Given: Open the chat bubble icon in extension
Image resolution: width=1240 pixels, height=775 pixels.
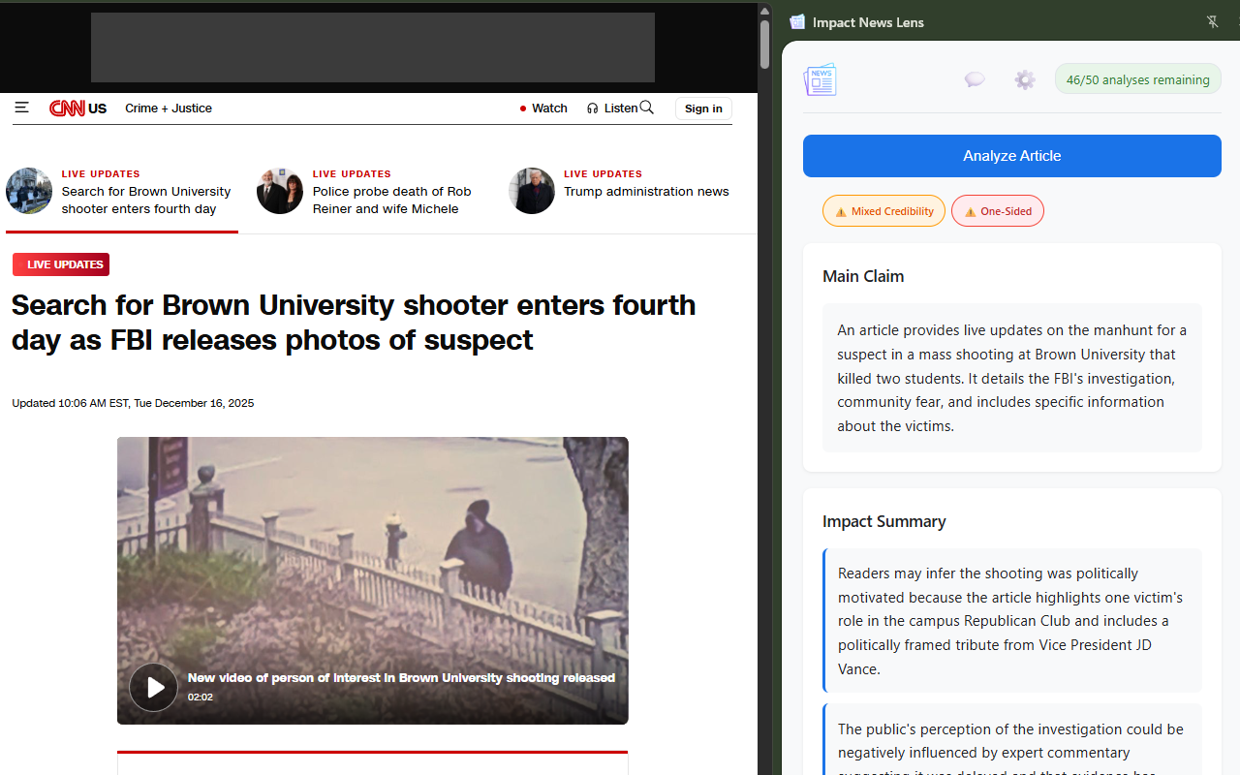Looking at the screenshot, I should (975, 79).
